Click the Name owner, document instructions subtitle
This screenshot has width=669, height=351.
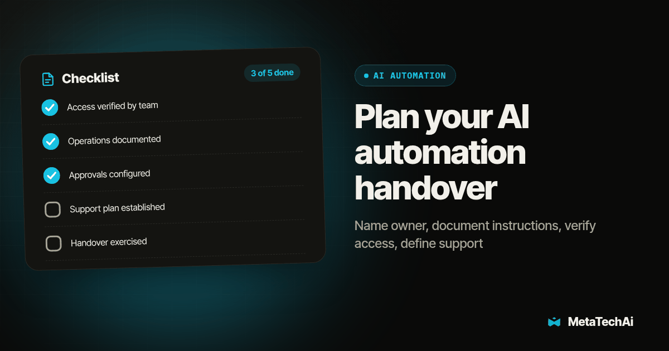(x=475, y=235)
